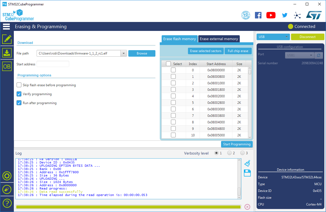Click the log vertical scrollbar thumb

click(239, 192)
